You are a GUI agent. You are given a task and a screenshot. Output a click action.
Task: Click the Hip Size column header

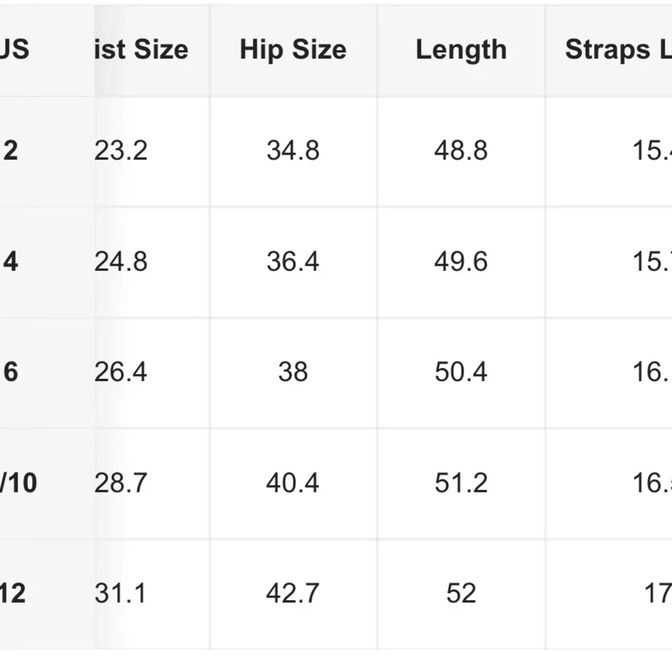click(293, 50)
